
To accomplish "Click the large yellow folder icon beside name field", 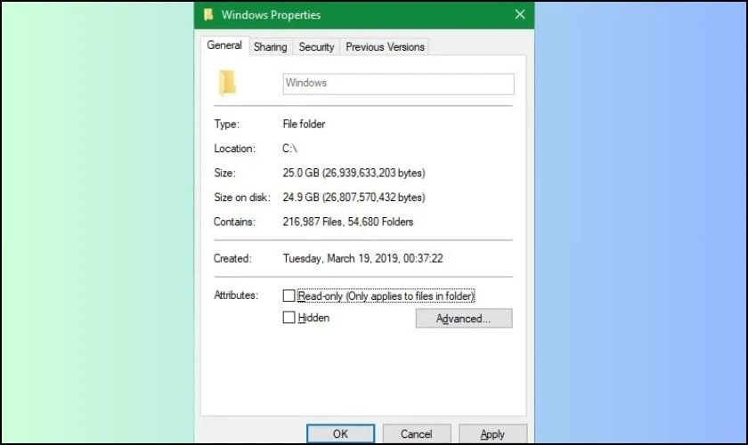I will [x=227, y=83].
